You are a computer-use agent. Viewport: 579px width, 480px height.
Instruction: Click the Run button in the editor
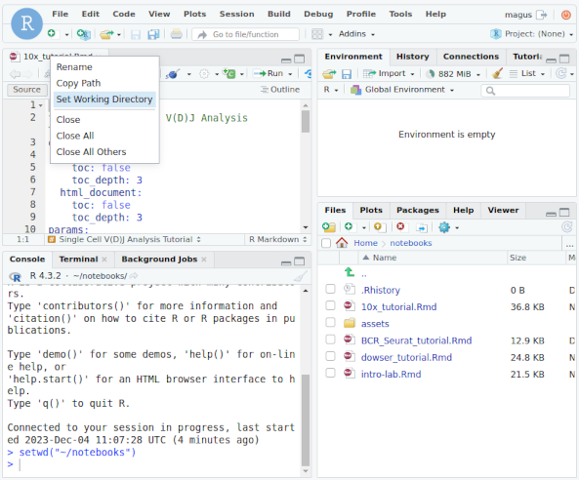click(272, 73)
